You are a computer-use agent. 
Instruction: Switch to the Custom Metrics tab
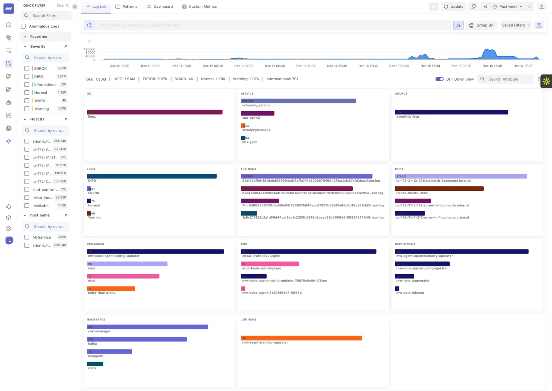(x=200, y=7)
